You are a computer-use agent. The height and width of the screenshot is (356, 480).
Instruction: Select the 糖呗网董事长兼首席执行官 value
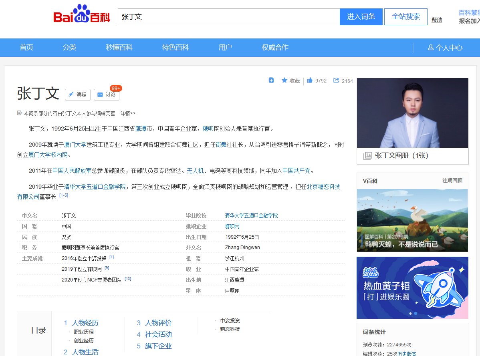90,248
